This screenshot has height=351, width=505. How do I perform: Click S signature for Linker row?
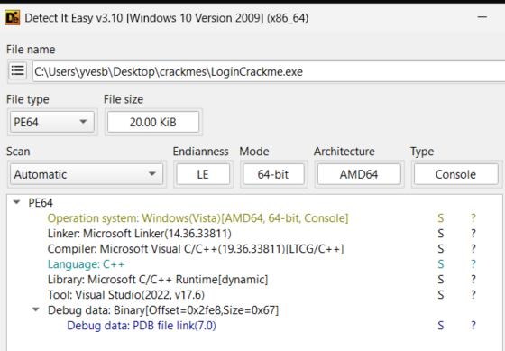pyautogui.click(x=441, y=234)
